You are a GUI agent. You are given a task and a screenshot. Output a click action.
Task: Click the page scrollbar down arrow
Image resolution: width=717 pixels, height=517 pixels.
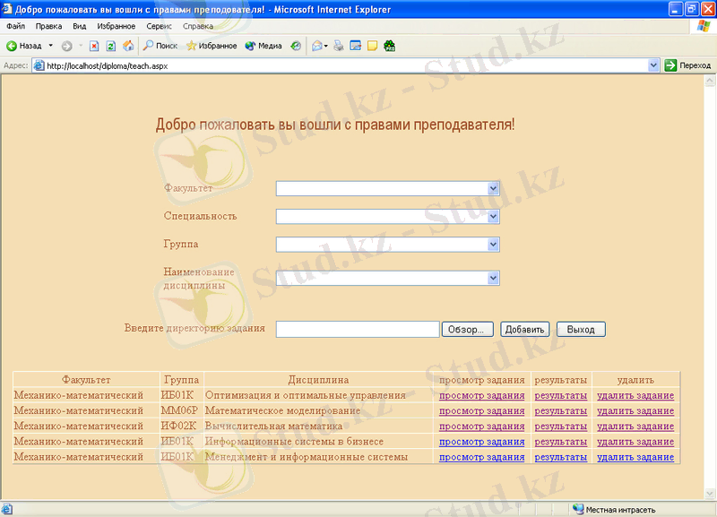pyautogui.click(x=710, y=493)
